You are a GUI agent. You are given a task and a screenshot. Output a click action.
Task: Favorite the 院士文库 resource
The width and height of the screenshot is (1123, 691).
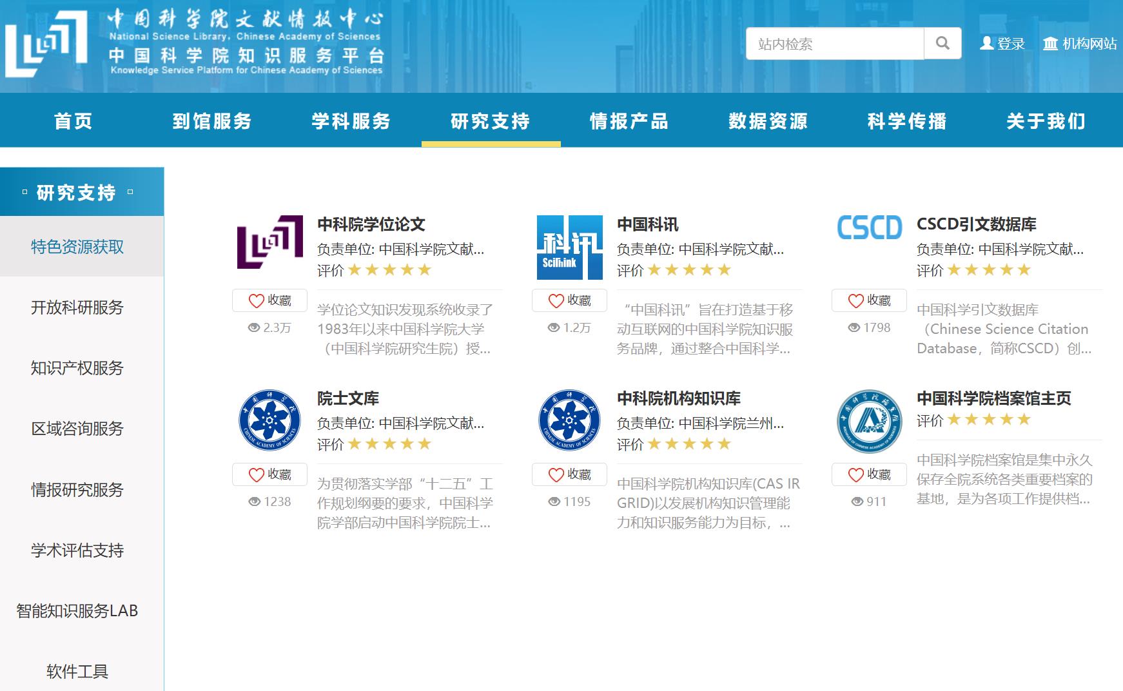point(269,474)
